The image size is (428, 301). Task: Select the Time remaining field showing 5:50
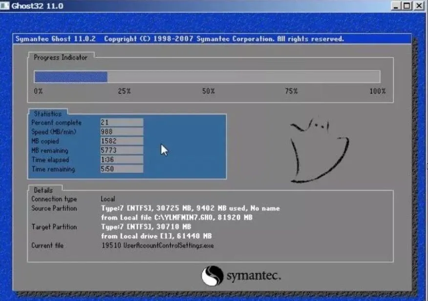[121, 169]
